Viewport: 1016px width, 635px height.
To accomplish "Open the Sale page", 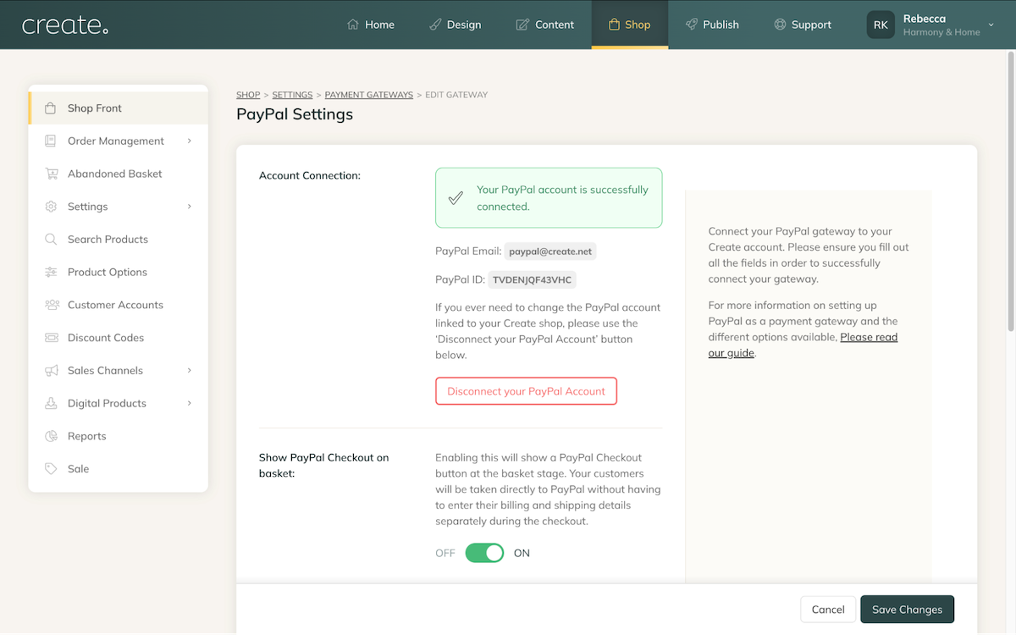I will coord(119,469).
